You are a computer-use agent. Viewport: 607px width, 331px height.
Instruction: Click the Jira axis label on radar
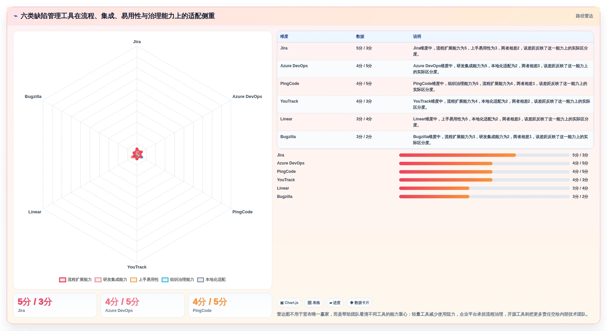[137, 42]
